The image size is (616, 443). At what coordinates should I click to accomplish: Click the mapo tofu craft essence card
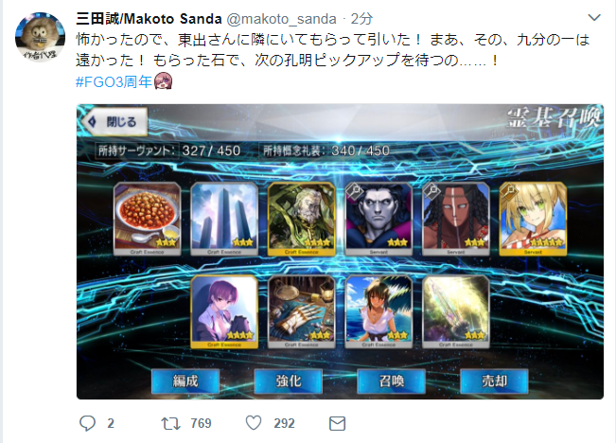click(x=148, y=219)
